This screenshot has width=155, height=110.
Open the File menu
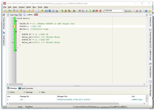(5, 7)
